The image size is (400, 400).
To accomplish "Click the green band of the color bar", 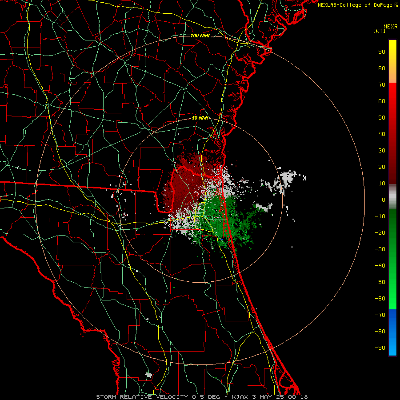I will pos(392,260).
